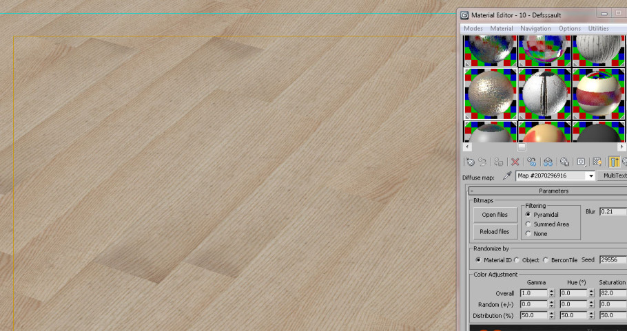Randomize by Object
The image size is (627, 331).
pyautogui.click(x=517, y=260)
